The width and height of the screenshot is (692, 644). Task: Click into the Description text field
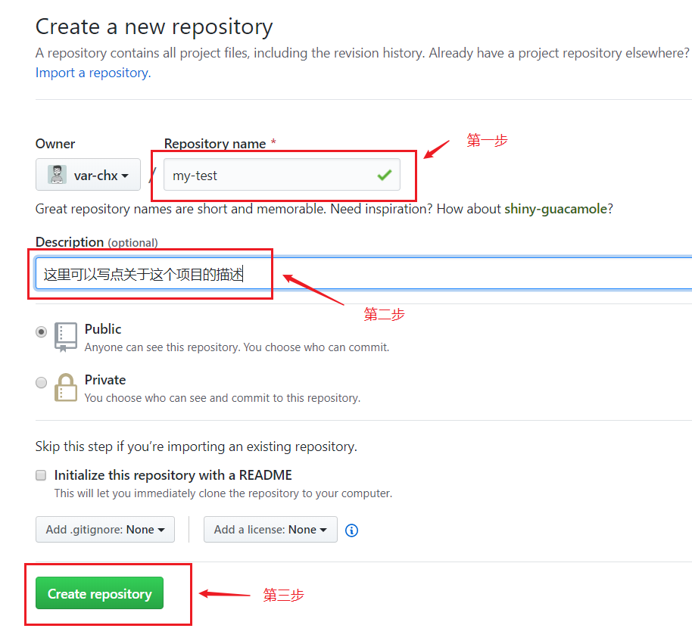click(454, 274)
